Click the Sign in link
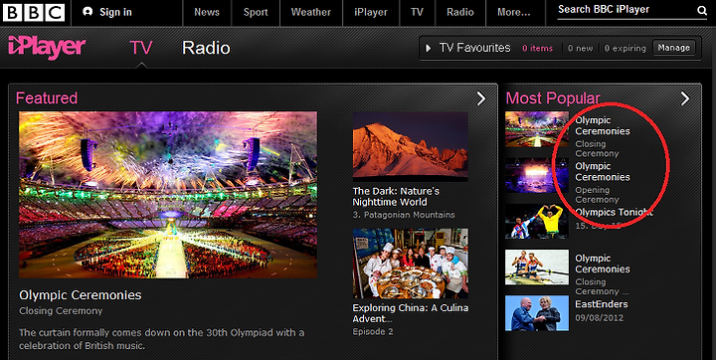716x360 pixels. [116, 12]
